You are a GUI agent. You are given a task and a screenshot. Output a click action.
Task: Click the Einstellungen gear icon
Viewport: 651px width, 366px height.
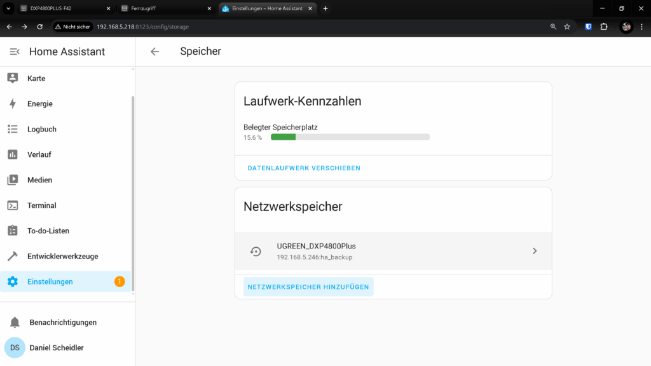[13, 281]
